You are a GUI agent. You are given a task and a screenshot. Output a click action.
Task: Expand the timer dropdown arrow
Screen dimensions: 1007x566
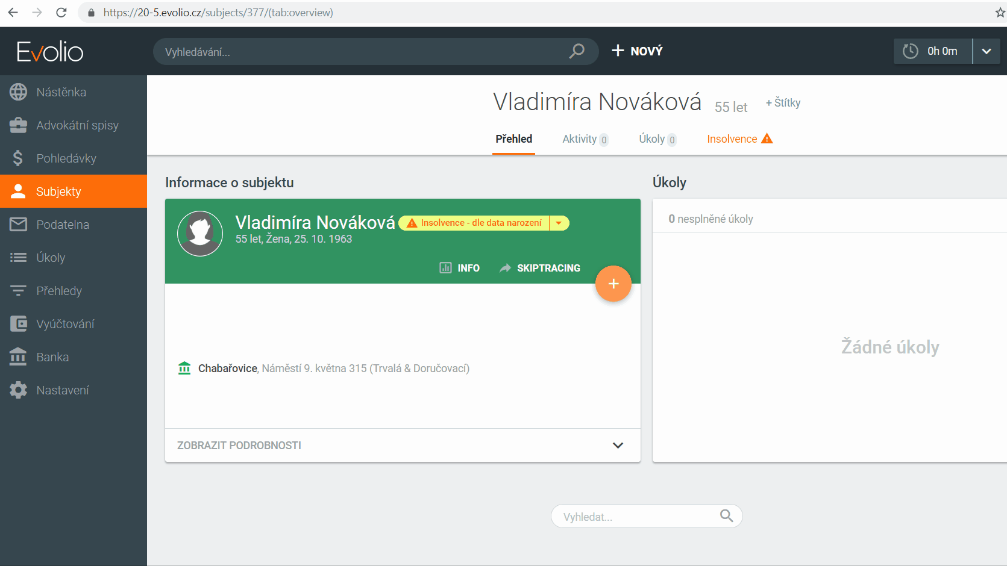point(987,51)
